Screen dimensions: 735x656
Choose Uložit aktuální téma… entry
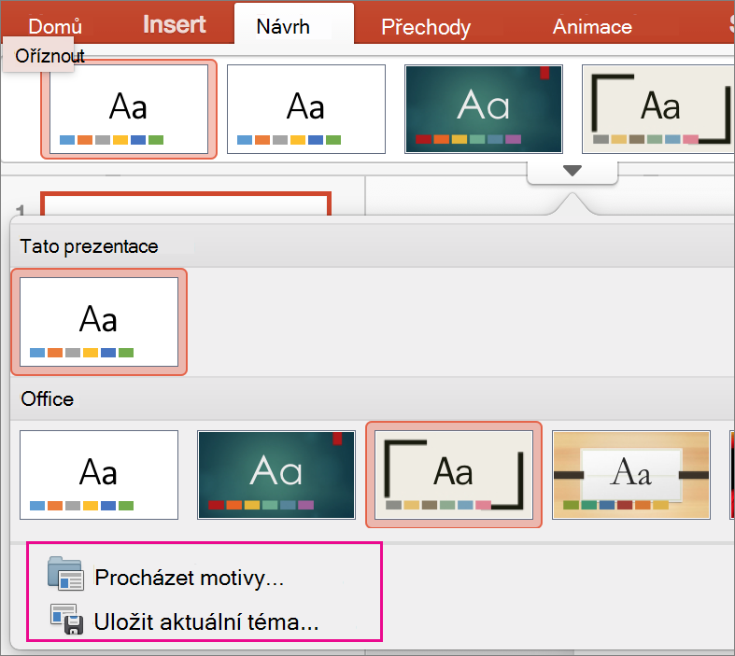point(206,622)
